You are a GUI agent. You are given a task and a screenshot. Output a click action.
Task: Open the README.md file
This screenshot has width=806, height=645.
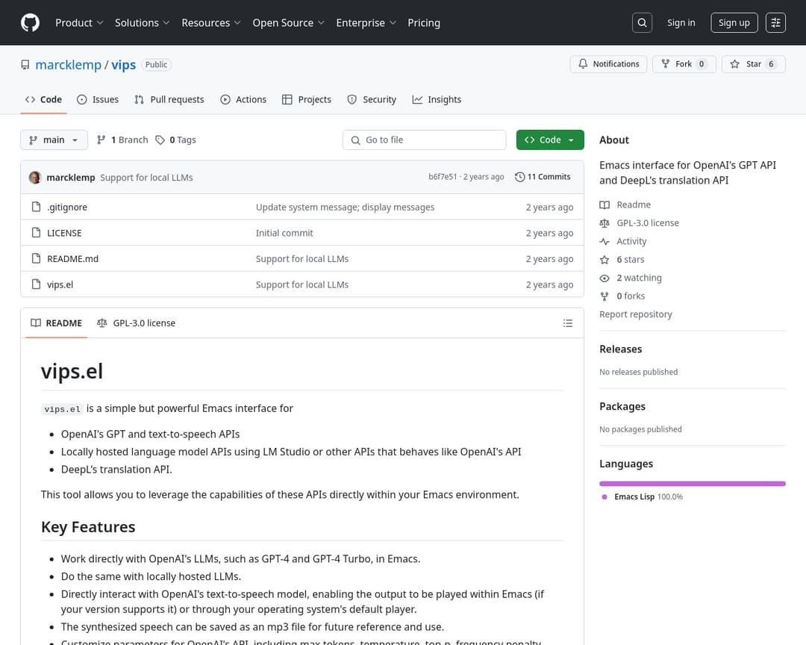pos(72,258)
